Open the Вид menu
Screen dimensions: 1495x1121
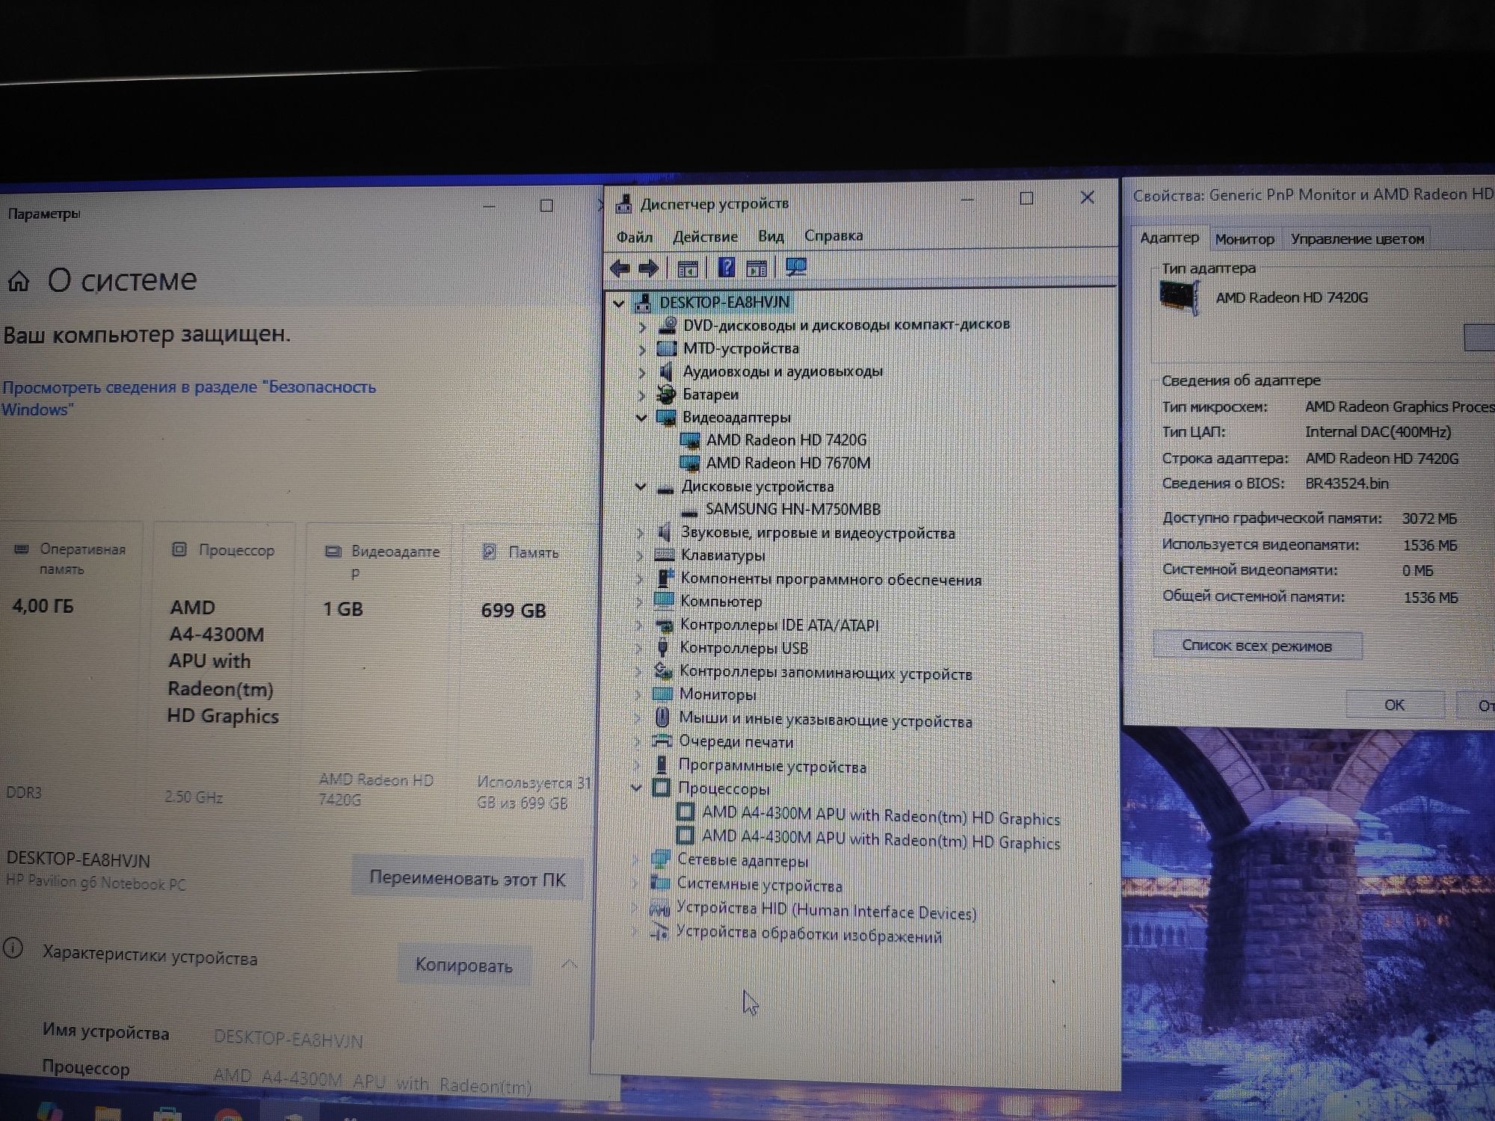pos(771,236)
